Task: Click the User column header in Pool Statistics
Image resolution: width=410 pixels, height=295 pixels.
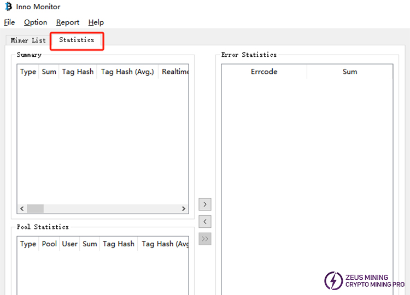Action: point(69,244)
